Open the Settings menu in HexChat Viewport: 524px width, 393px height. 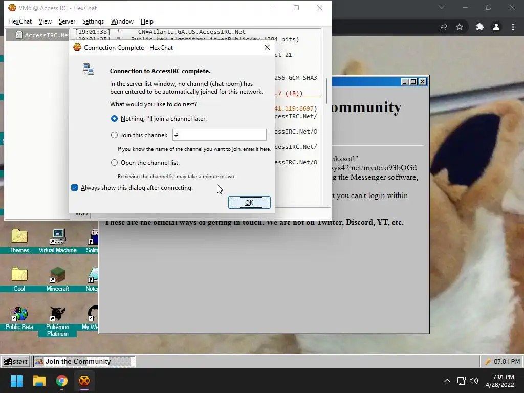pos(93,21)
